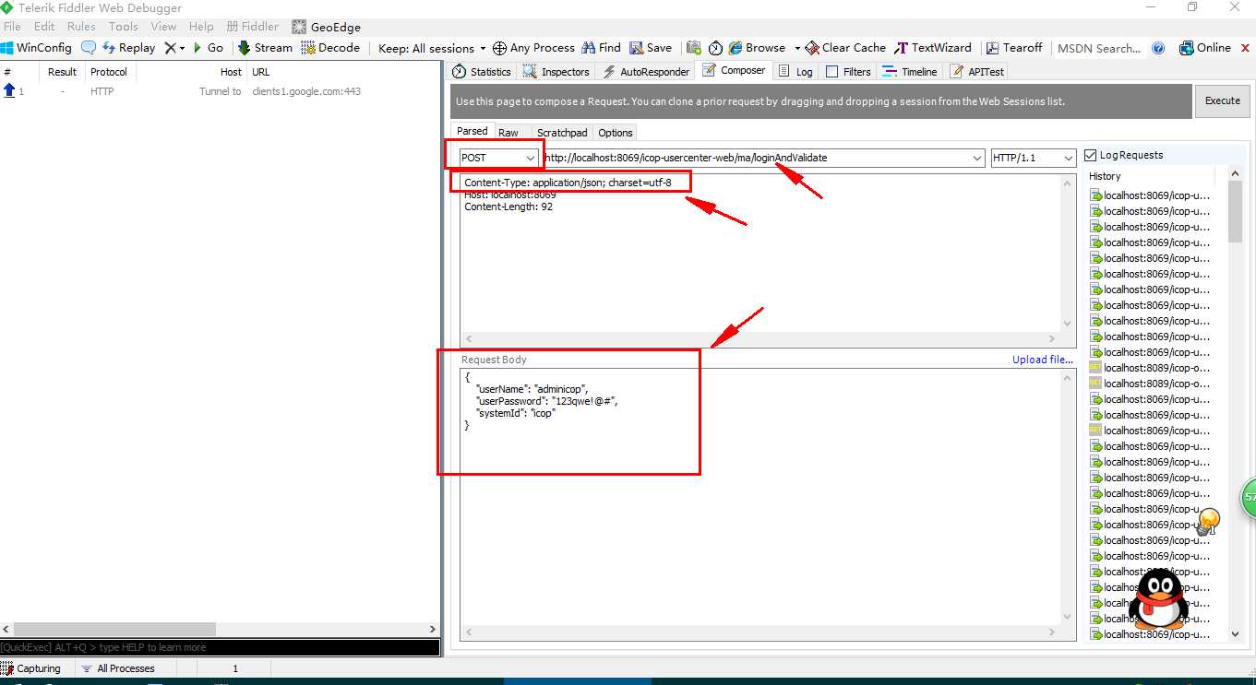Select the Scratchpad composer sub-tab
1256x685 pixels.
[562, 132]
